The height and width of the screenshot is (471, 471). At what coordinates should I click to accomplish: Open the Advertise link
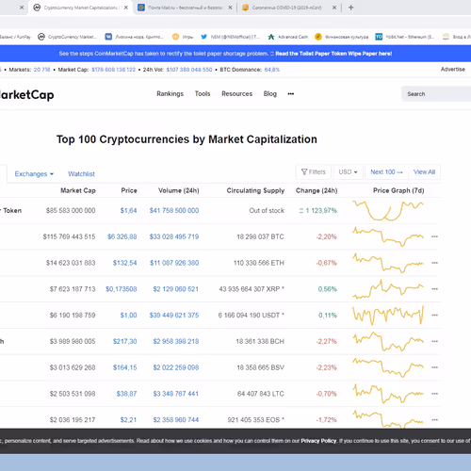click(x=452, y=69)
